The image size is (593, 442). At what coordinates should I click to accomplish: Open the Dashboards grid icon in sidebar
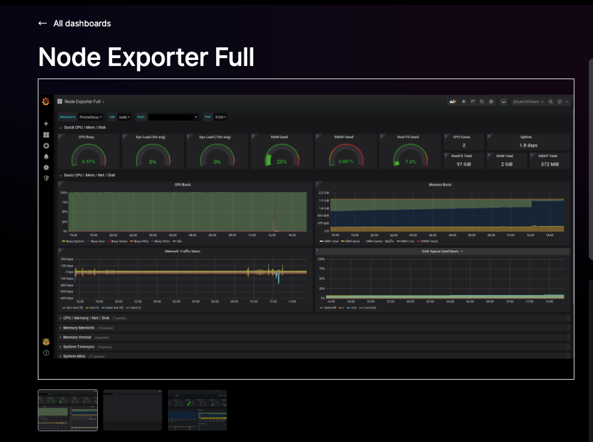[x=46, y=135]
